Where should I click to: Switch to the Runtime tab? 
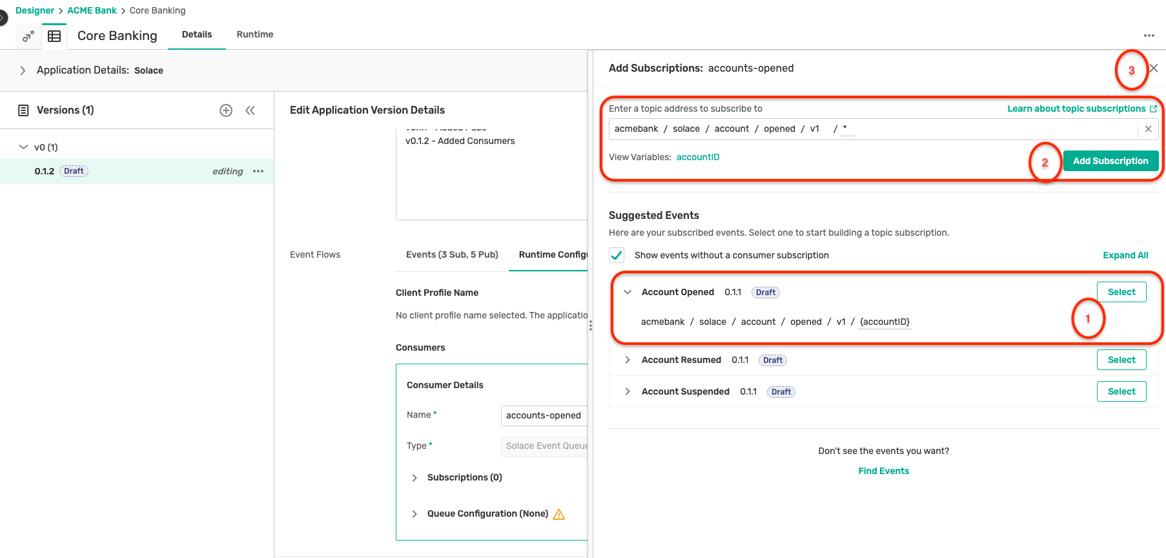pos(255,35)
